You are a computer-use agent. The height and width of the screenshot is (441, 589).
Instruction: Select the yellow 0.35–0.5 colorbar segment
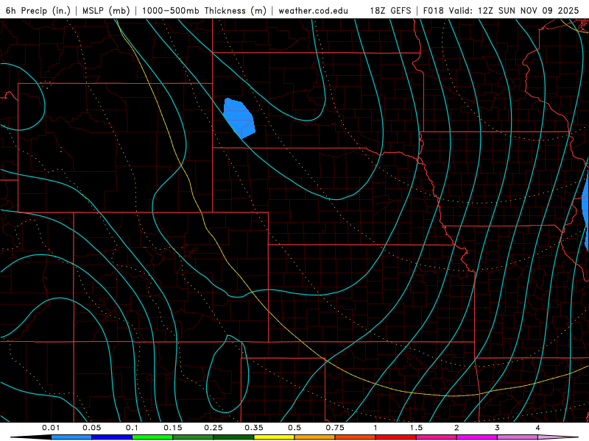[274, 437]
